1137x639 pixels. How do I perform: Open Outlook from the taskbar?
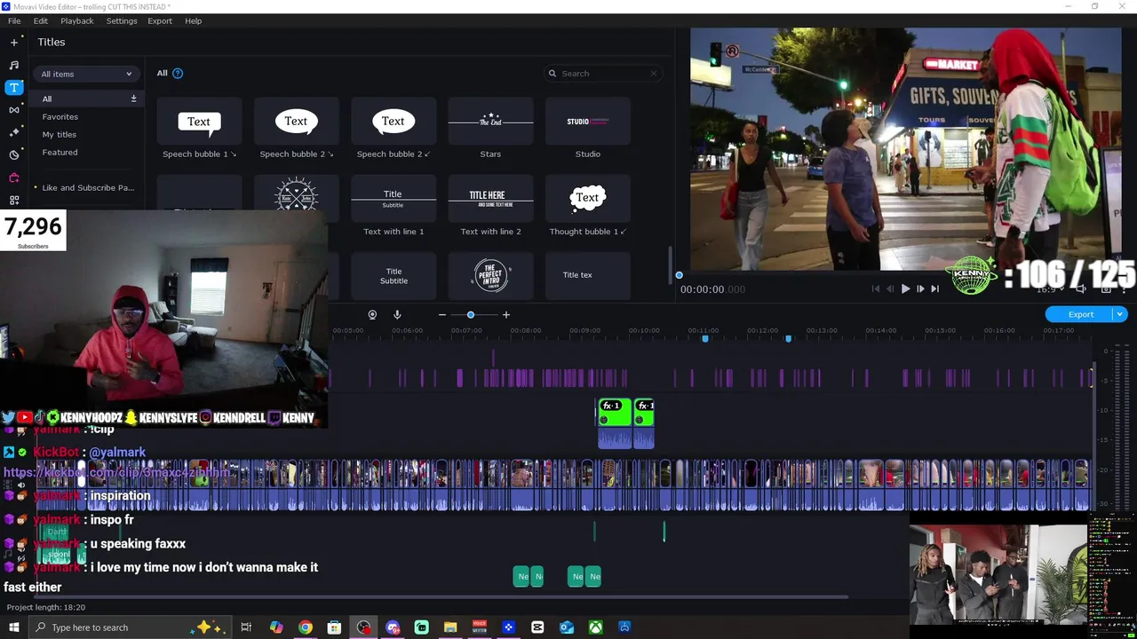(x=567, y=627)
